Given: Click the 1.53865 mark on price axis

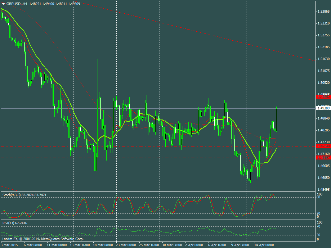Looking at the screenshot, I should click(323, 12).
